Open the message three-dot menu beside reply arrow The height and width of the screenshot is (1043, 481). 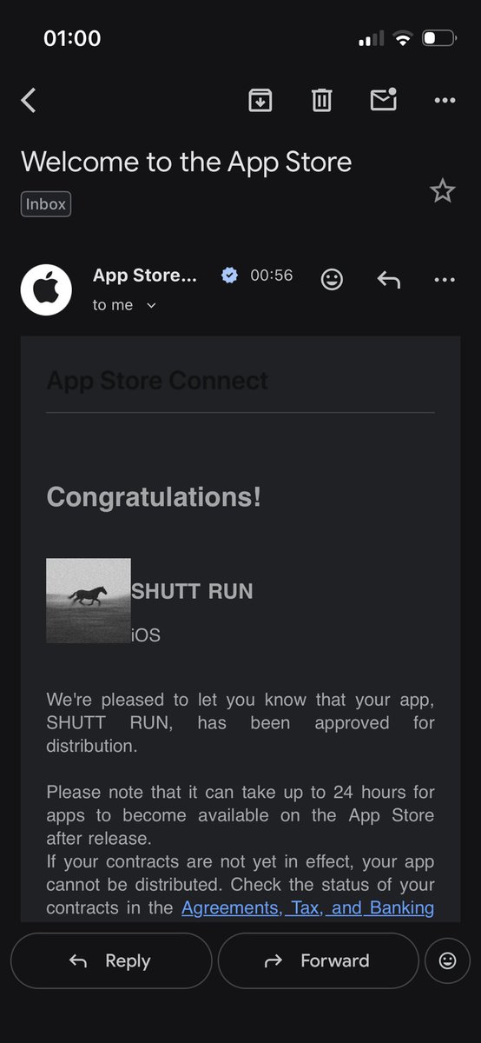pyautogui.click(x=445, y=280)
